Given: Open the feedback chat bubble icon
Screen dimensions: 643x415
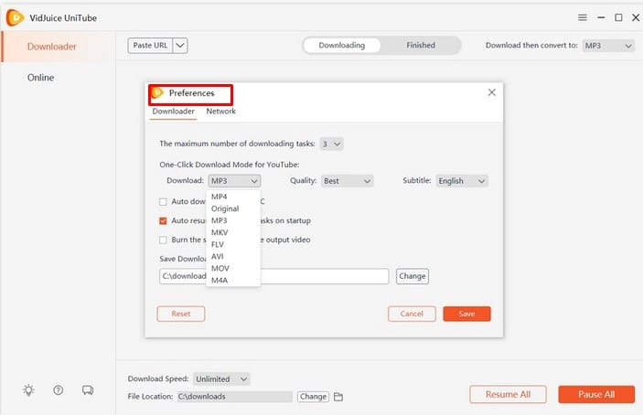Looking at the screenshot, I should point(87,390).
